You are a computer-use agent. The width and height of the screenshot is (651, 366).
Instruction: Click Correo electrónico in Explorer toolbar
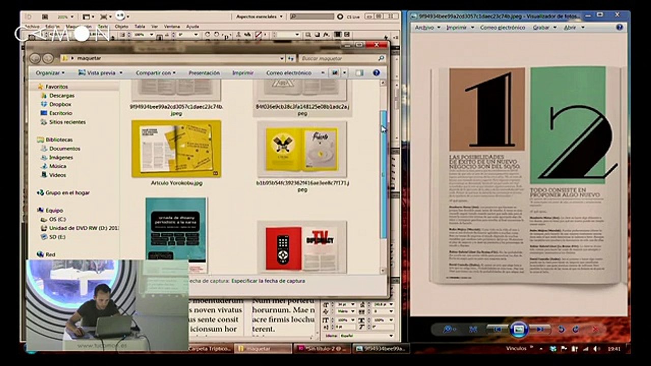click(288, 73)
